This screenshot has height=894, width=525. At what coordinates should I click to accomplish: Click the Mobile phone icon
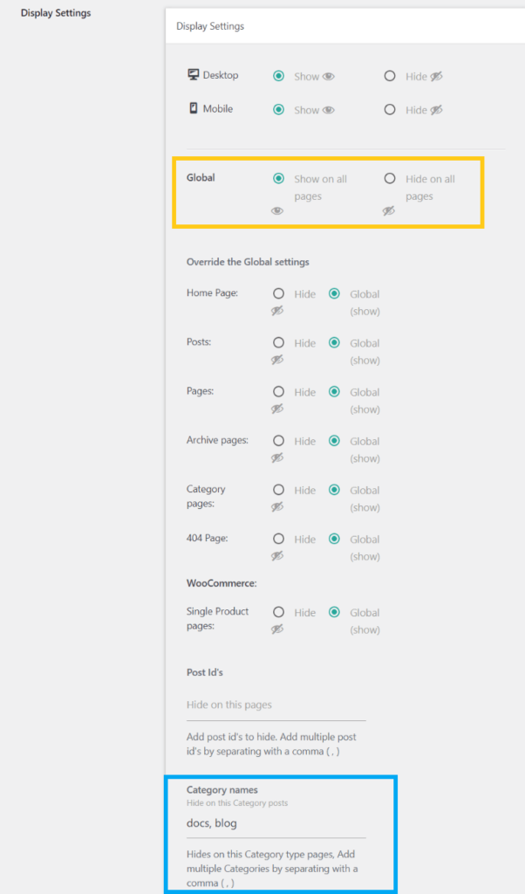(194, 109)
